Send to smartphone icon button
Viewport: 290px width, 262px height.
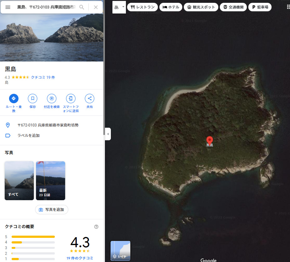pyautogui.click(x=71, y=99)
